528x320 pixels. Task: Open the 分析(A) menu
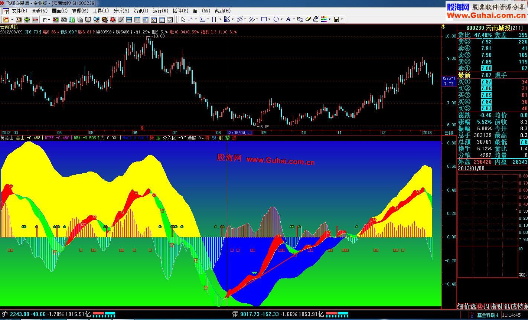pos(121,11)
